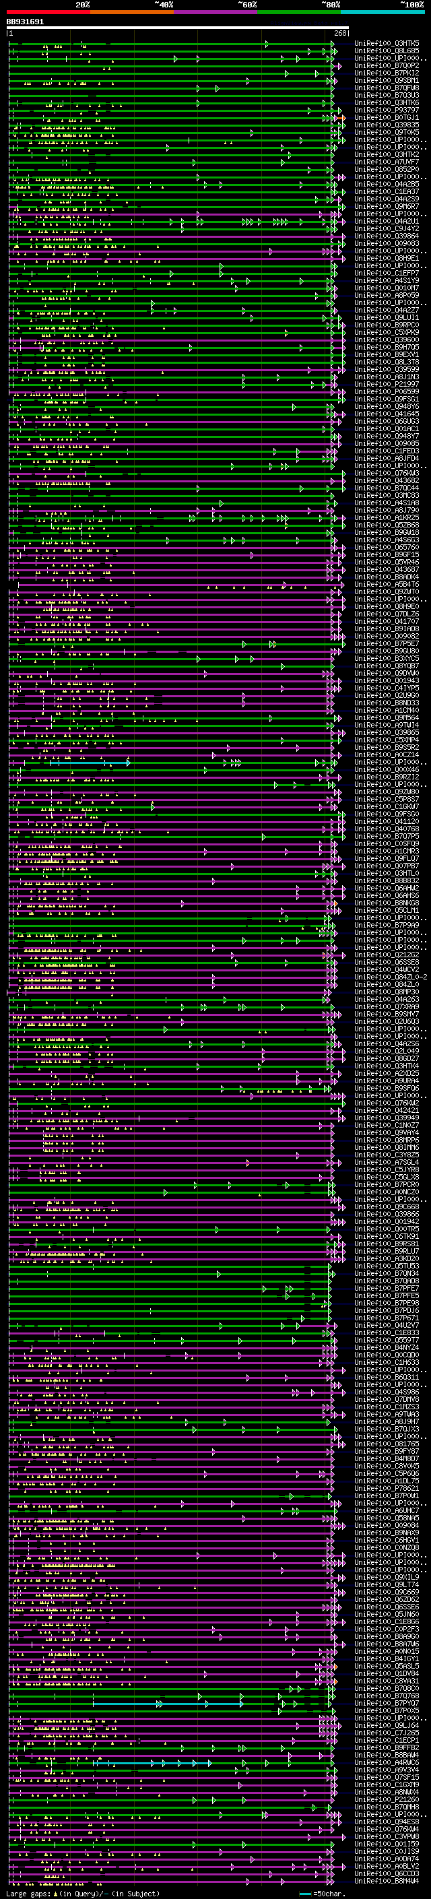Select hit label UniRef100_B7P5E7
This screenshot has height=1899, width=431.
pos(387,643)
